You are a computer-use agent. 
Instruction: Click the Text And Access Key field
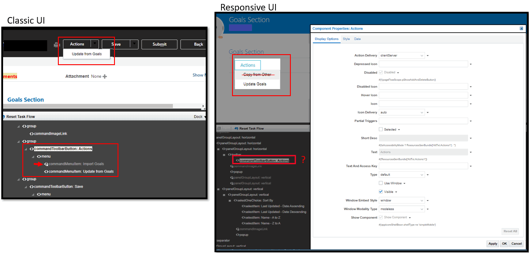[x=423, y=166]
